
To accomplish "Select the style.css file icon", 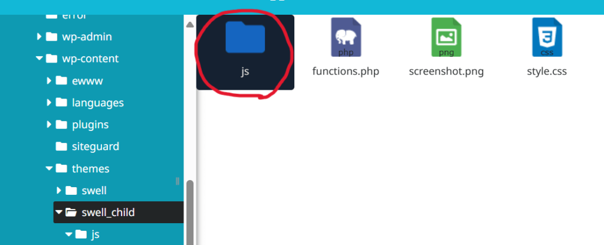I will tap(547, 37).
